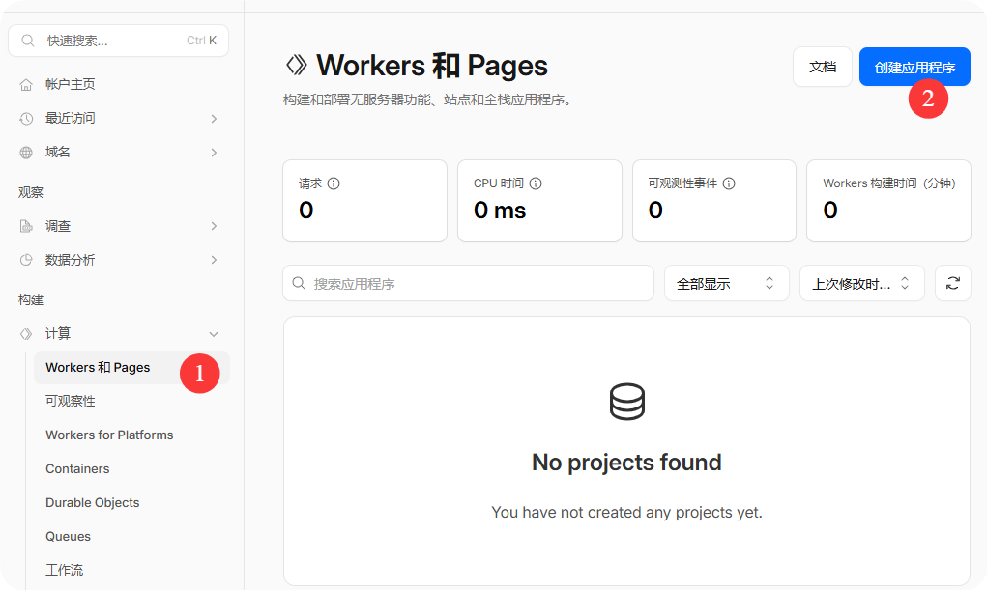Click the 文档 button
Image resolution: width=987 pixels, height=590 pixels.
pyautogui.click(x=822, y=67)
